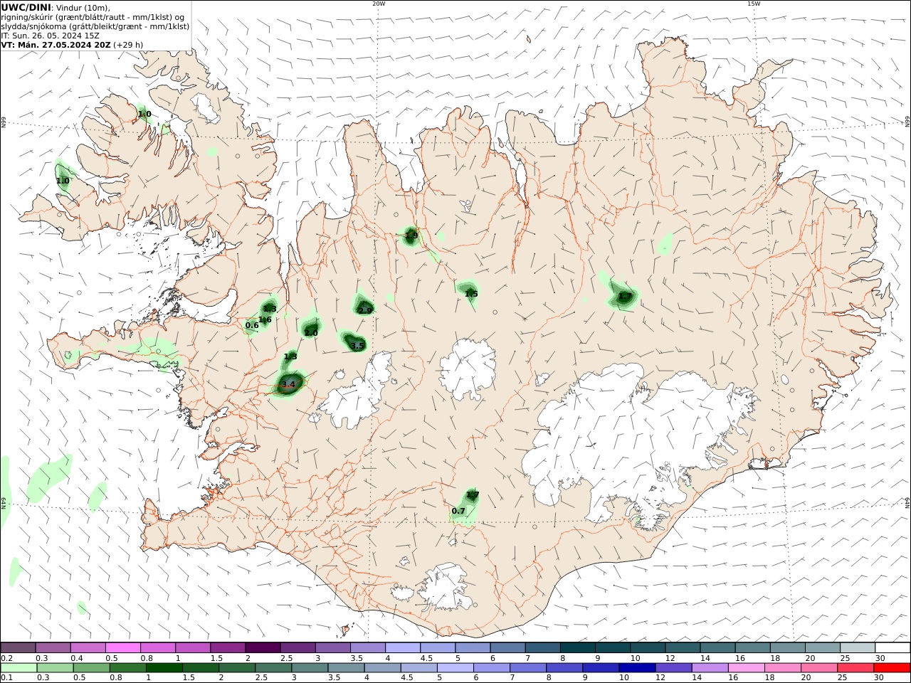Pick the teal 10 swatch in upper legend row
This screenshot has width=911, height=683.
tap(647, 647)
